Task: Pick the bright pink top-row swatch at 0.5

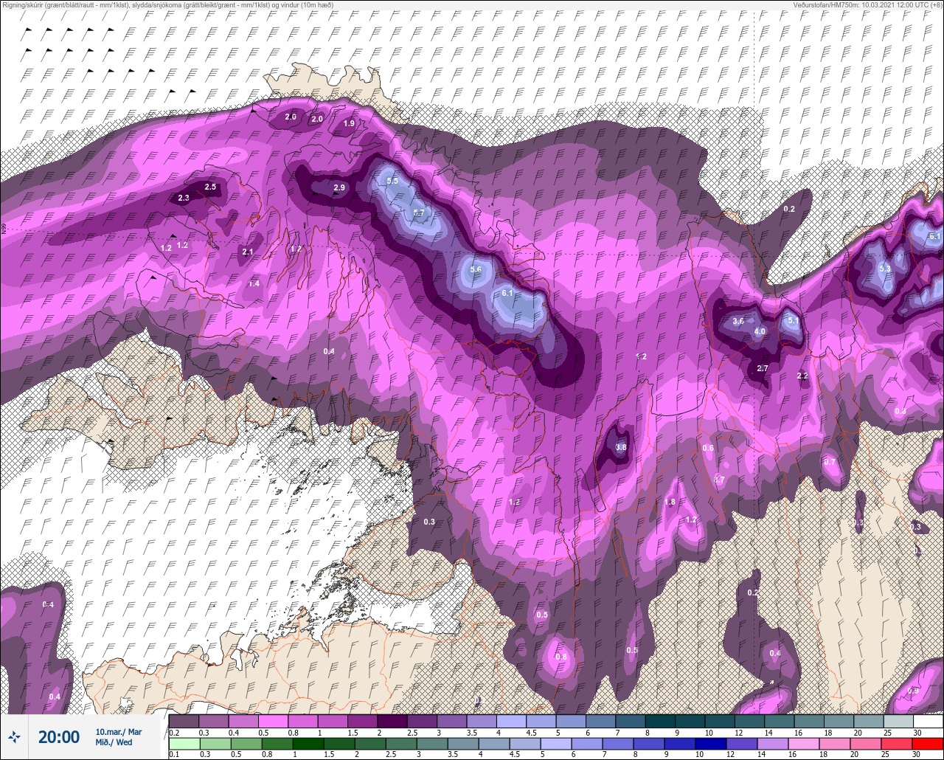Action: click(x=274, y=721)
